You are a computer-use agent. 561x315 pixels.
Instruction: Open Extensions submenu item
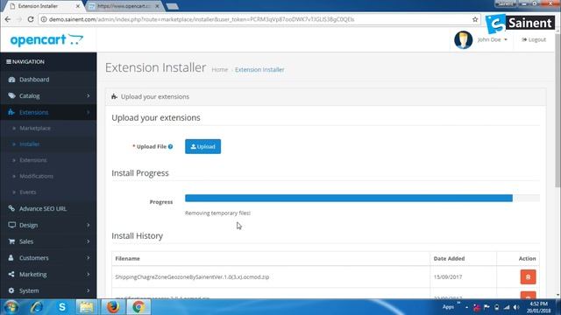pos(33,160)
